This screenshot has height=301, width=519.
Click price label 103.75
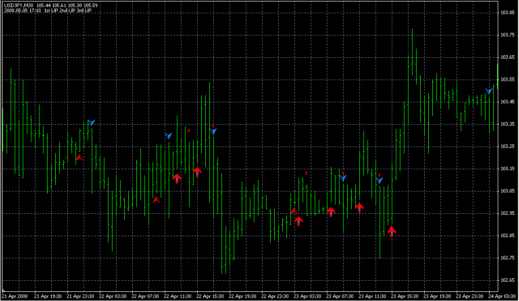point(507,35)
